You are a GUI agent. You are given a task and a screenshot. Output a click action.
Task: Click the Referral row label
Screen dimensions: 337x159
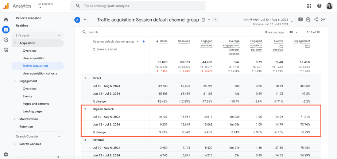[98, 140]
